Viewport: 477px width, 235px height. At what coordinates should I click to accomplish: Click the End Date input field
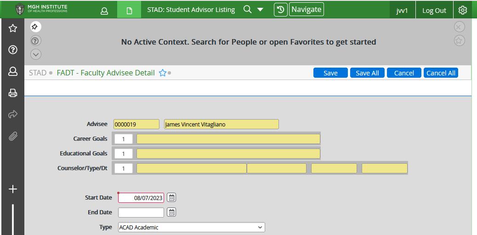(x=141, y=212)
